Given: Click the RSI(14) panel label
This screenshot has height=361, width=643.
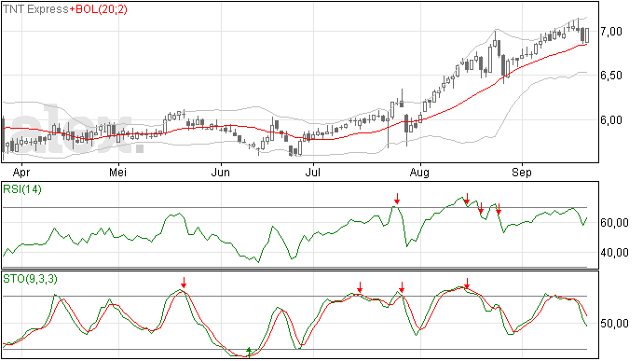Looking at the screenshot, I should pos(22,189).
